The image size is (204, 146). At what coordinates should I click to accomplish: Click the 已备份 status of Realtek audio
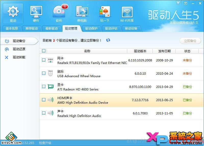tap(187, 113)
